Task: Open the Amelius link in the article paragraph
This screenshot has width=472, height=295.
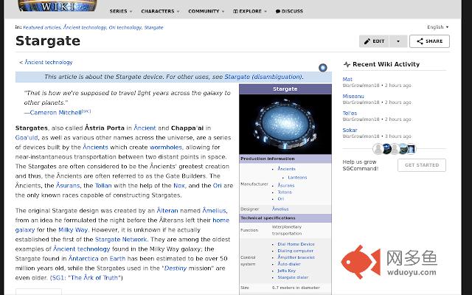Action: tap(214, 211)
